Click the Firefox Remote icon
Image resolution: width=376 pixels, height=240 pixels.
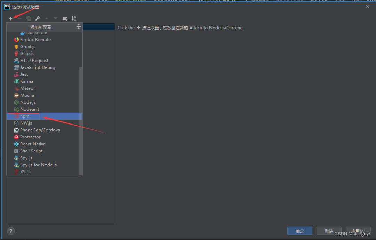[16, 40]
